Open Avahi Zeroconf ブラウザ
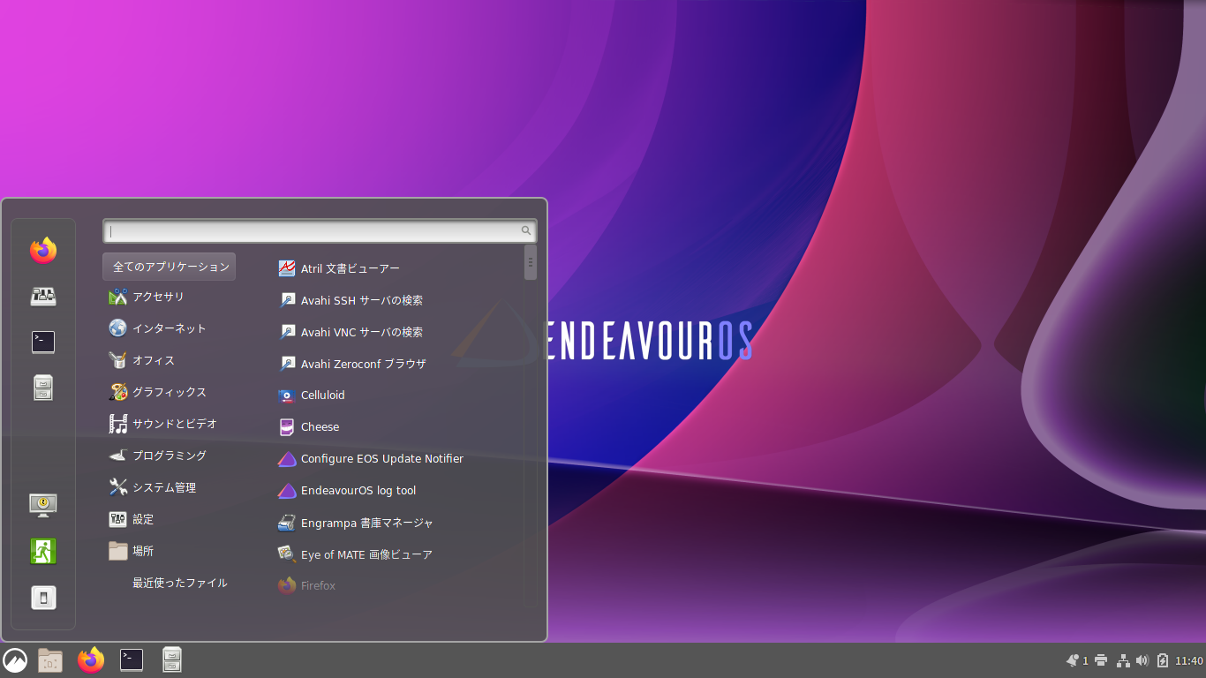 [x=352, y=364]
